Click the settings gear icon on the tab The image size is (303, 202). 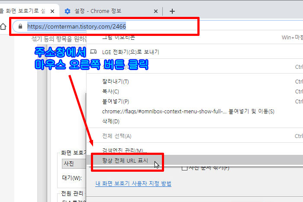68,11
